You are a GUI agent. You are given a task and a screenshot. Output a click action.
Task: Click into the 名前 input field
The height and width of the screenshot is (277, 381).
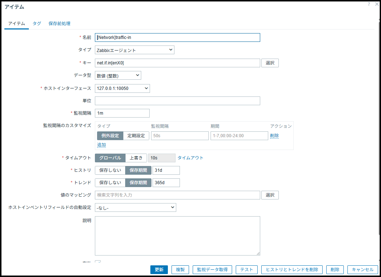[x=177, y=37]
